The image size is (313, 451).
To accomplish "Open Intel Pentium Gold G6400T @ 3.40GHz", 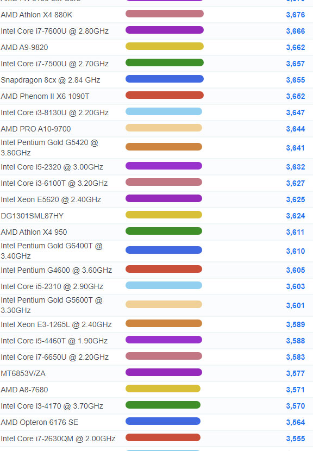I will click(x=52, y=251).
